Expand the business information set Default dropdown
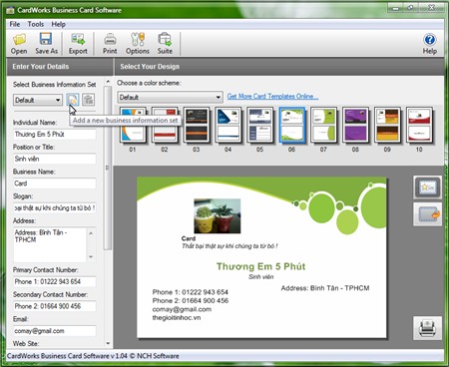This screenshot has height=367, width=449. (38, 100)
